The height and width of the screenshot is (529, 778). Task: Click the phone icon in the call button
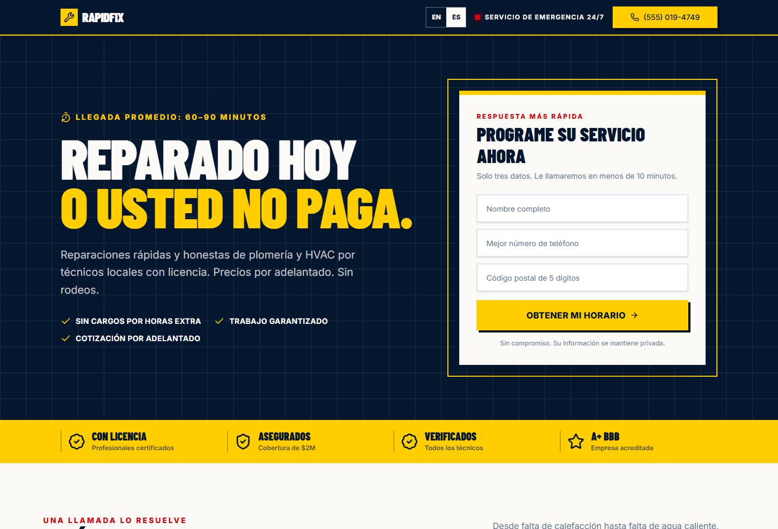[635, 17]
